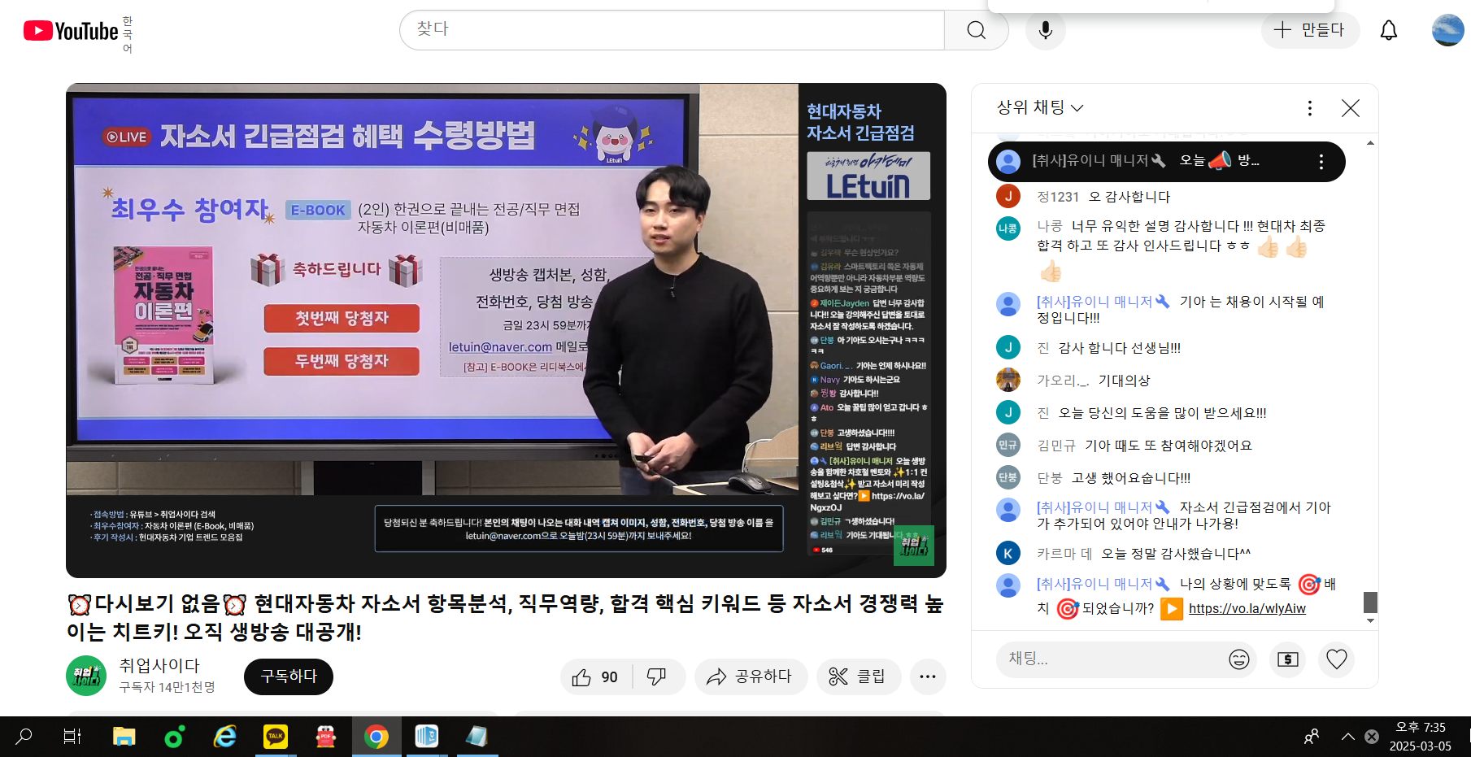This screenshot has height=757, width=1471.
Task: Open the YouTube home logo
Action: (72, 31)
